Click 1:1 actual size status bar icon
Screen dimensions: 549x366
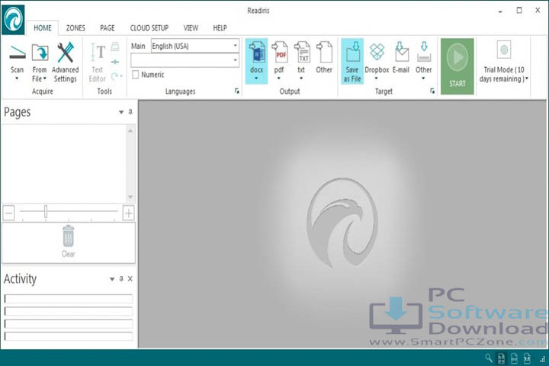528,358
